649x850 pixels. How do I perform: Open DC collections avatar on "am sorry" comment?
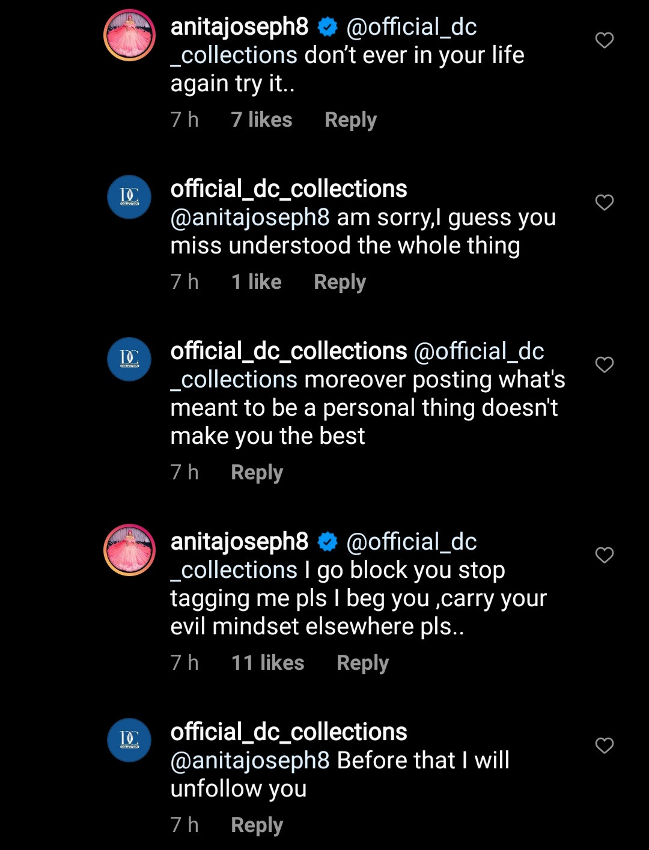pyautogui.click(x=129, y=197)
